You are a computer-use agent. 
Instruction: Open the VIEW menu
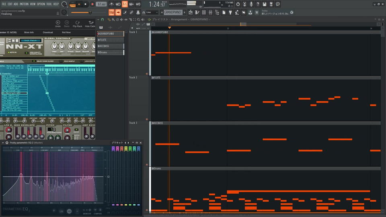click(33, 4)
